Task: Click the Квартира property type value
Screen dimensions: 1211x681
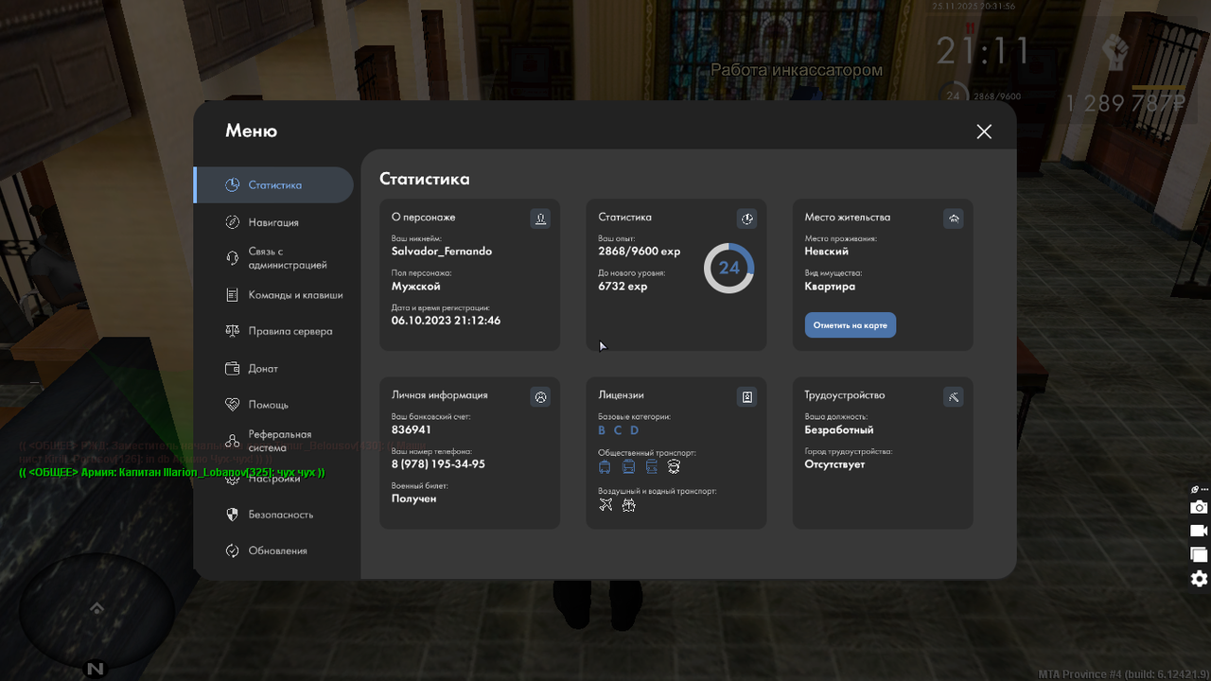Action: pos(831,286)
